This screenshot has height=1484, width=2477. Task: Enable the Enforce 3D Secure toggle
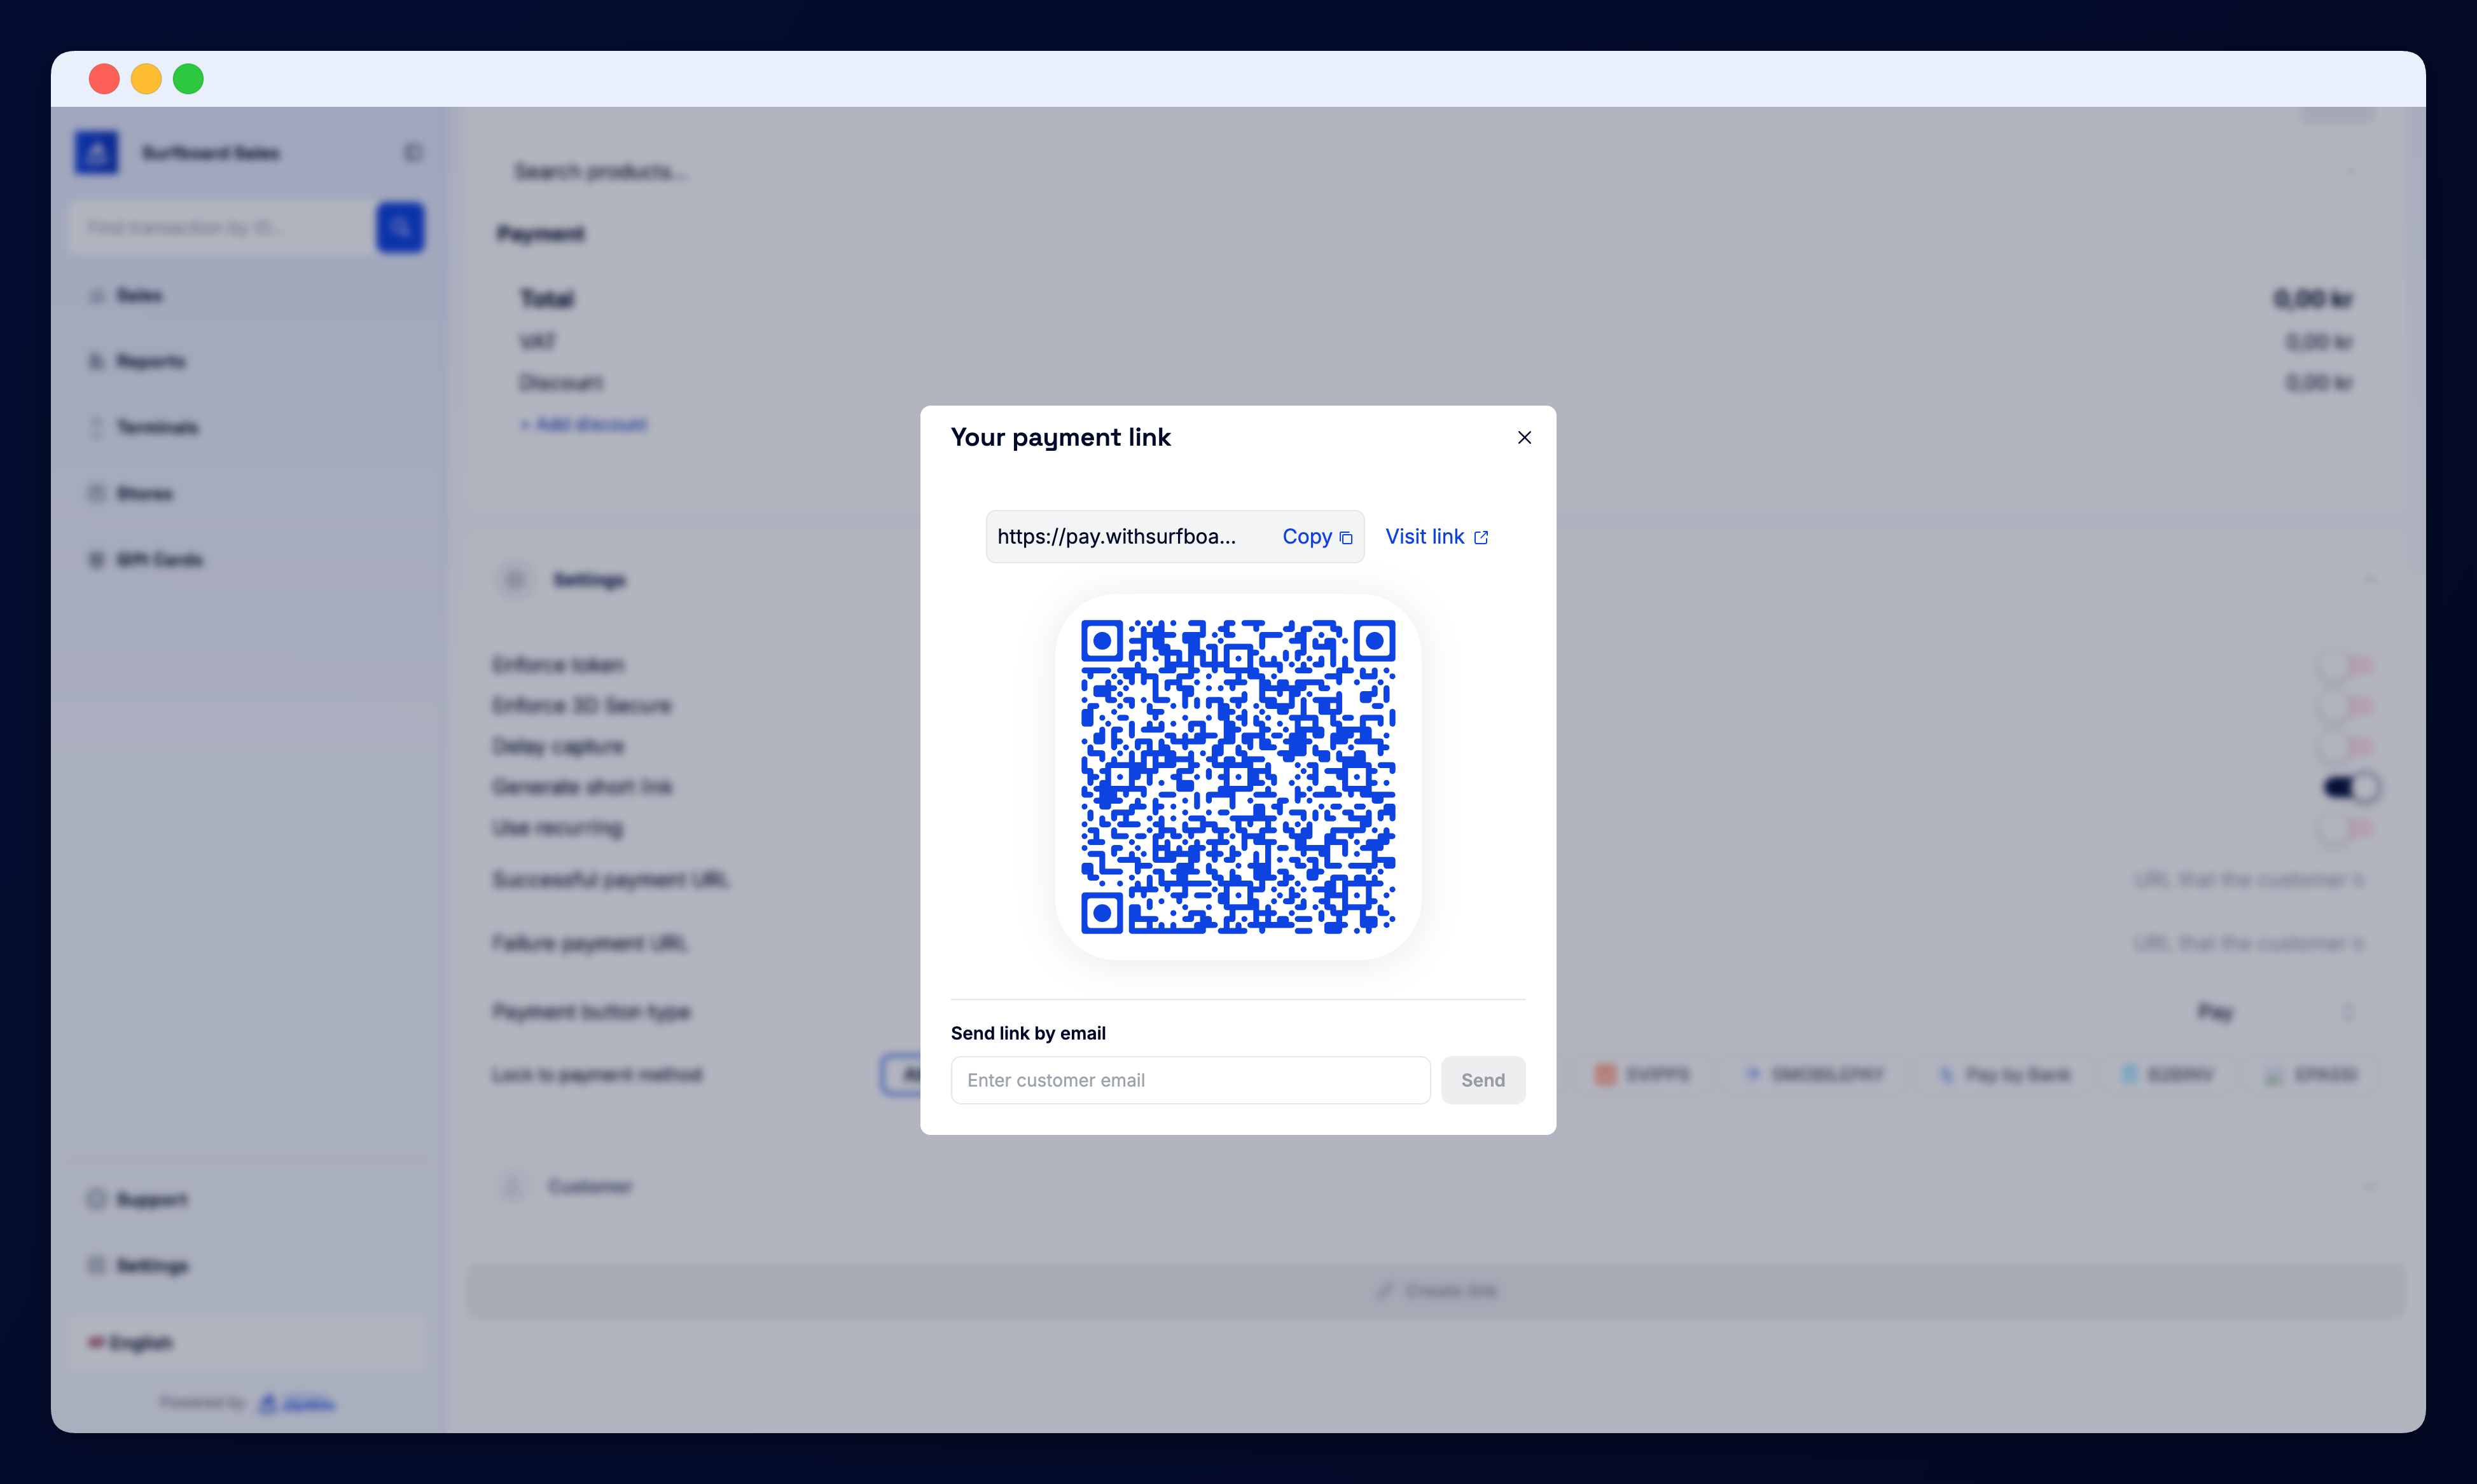(2350, 705)
